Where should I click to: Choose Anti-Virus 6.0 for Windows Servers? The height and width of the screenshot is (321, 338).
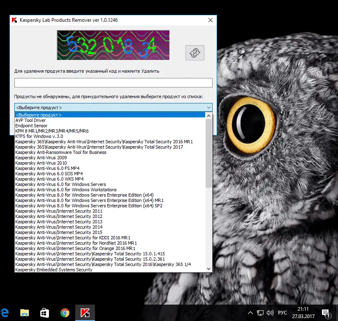click(110, 184)
